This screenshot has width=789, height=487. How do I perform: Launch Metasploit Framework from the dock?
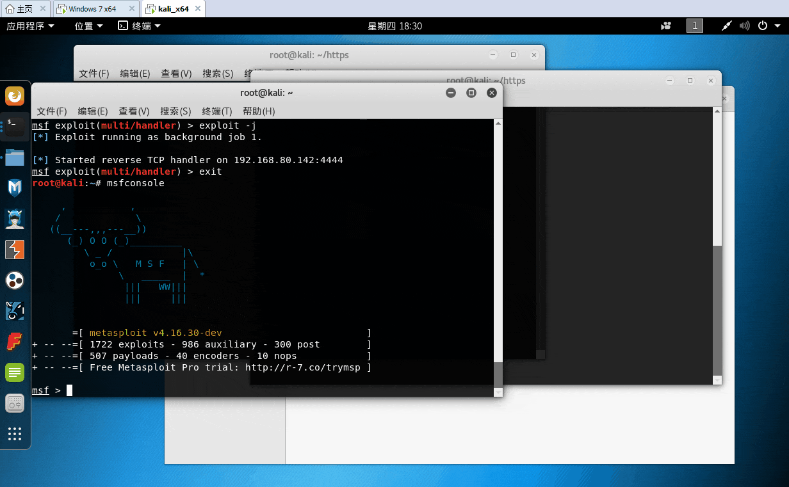(15, 188)
